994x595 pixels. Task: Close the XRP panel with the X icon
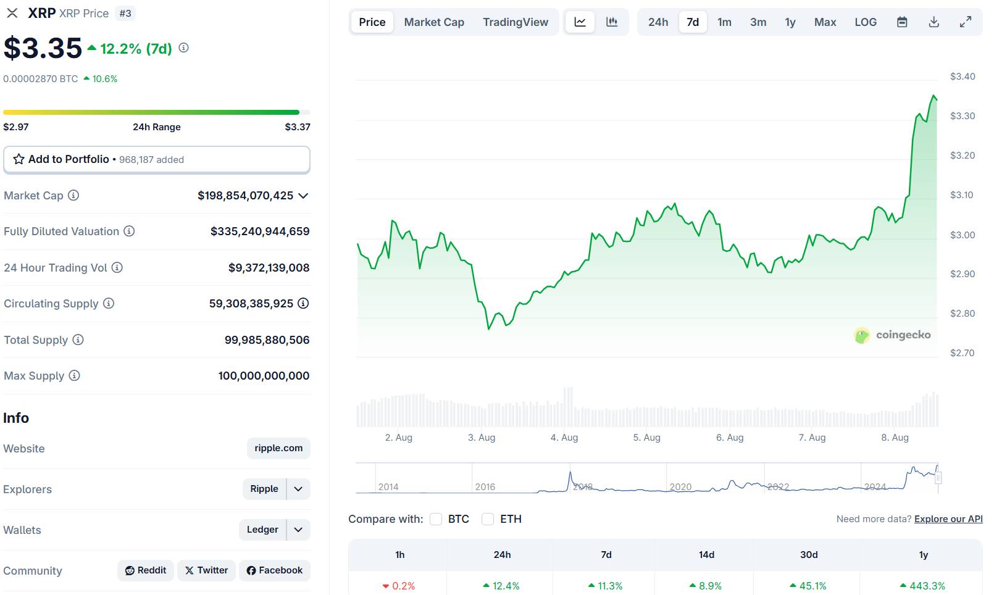(x=12, y=13)
